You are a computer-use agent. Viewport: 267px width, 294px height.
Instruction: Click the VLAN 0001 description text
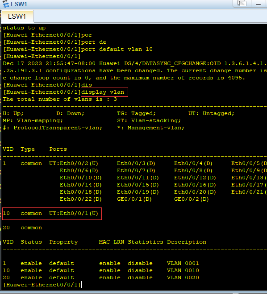pos(183,263)
